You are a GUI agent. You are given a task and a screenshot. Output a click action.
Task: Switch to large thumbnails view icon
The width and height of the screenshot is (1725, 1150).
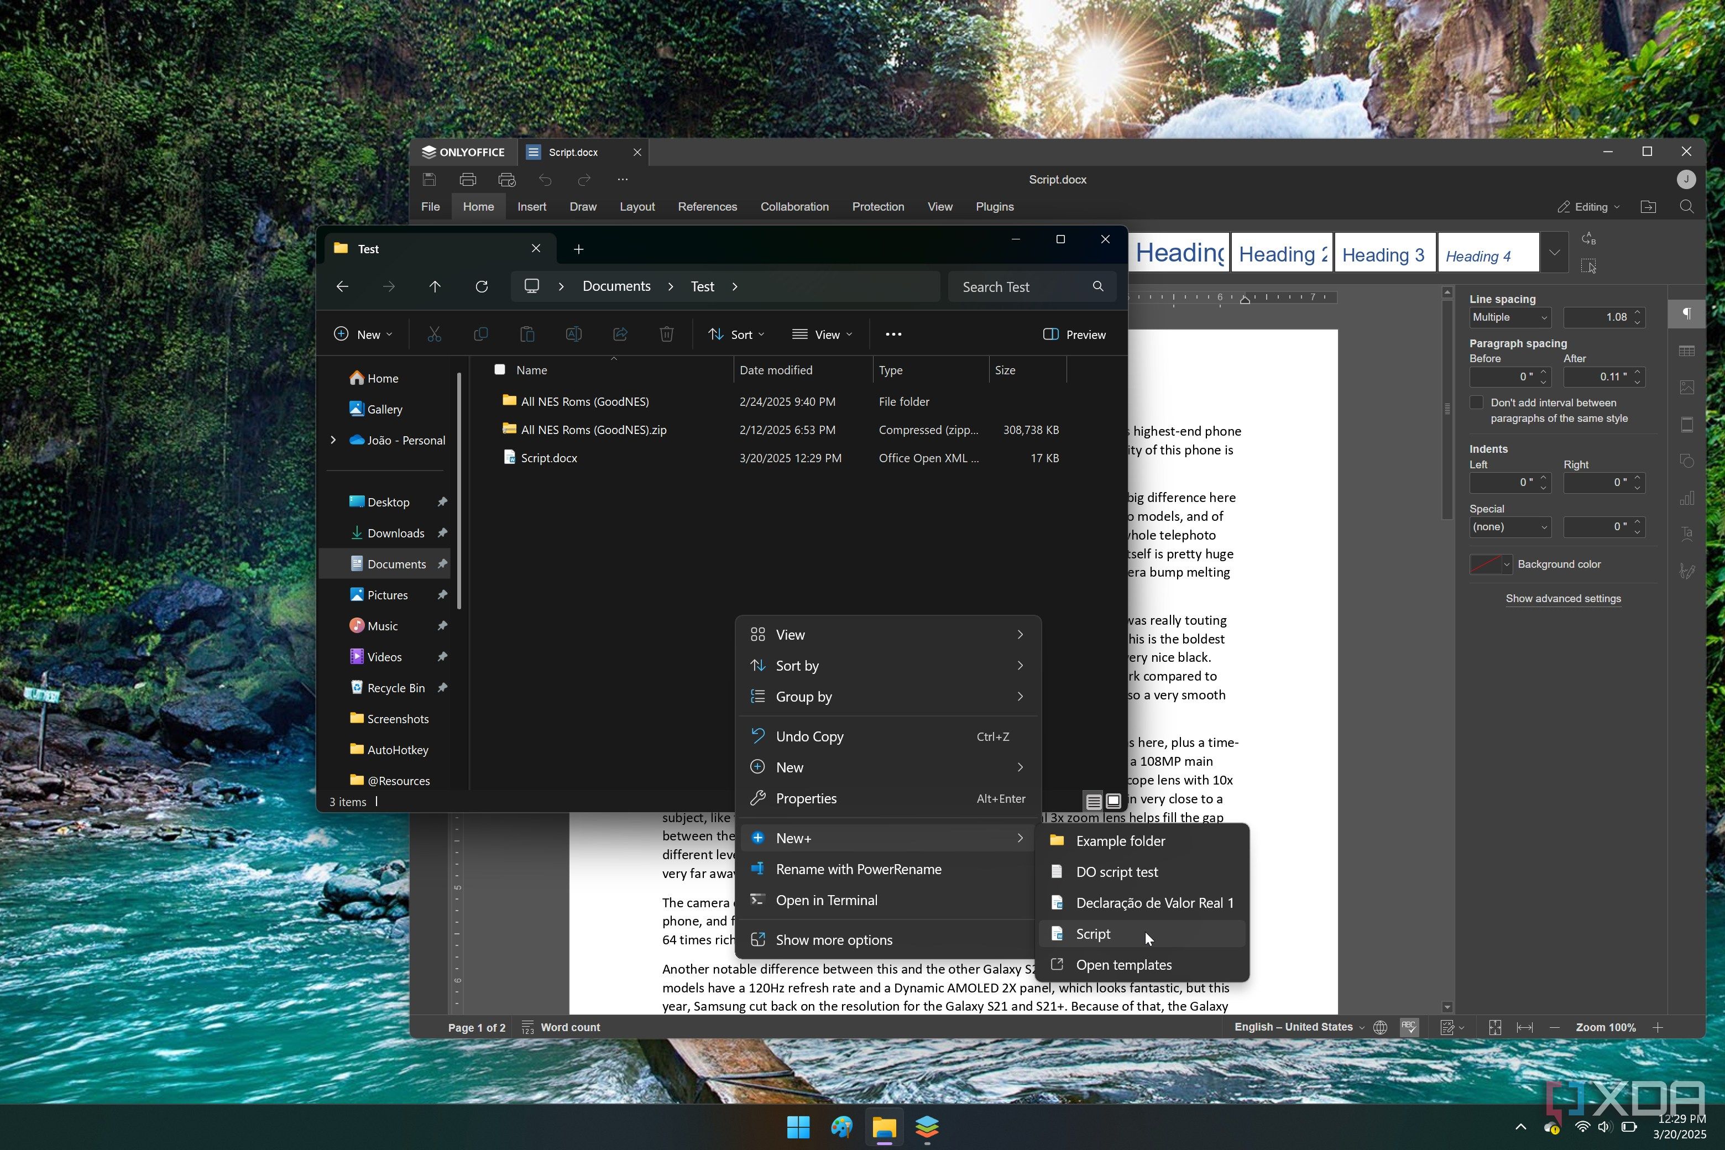coord(1114,801)
